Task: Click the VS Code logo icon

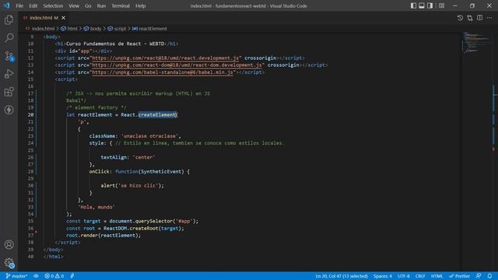Action: 7,5
